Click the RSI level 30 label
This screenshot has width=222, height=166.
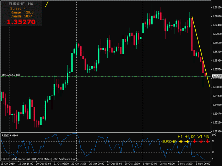[213, 153]
